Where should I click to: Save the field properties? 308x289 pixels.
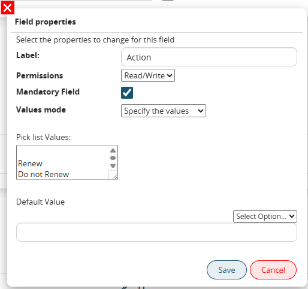(x=227, y=270)
